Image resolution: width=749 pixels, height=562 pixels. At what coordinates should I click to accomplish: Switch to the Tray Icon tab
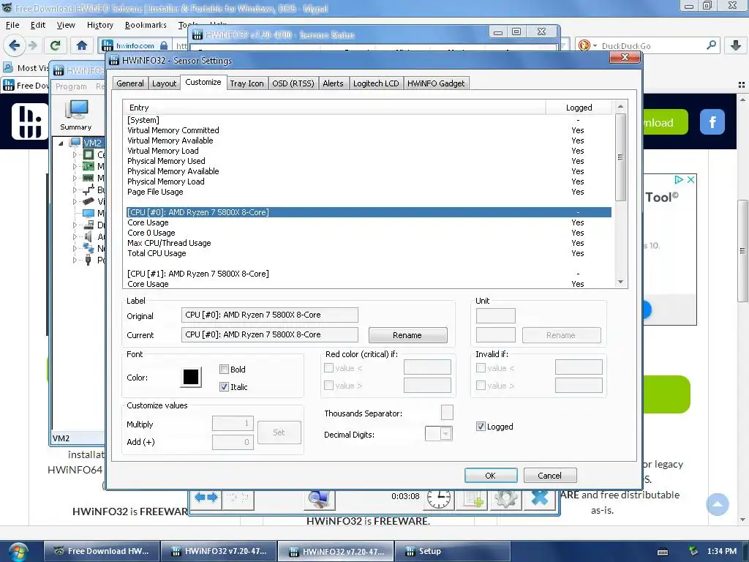point(246,83)
